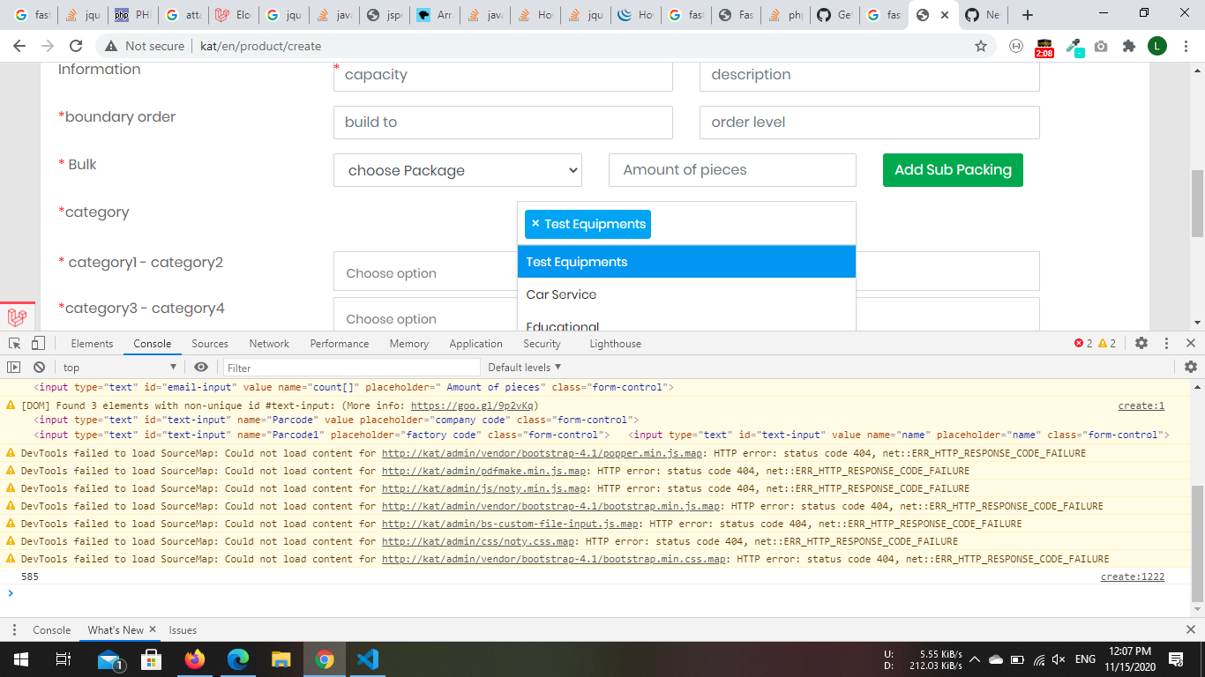Screen dimensions: 1205x677
Task: Open the Windows Start menu
Action: [20, 658]
